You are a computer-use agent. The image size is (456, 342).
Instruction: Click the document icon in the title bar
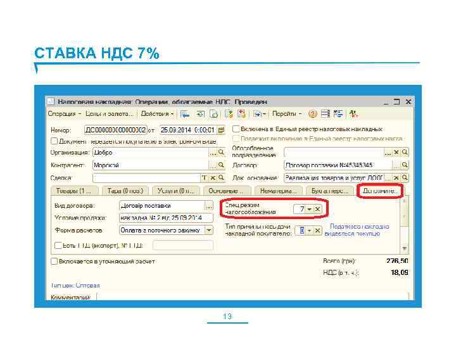[x=51, y=101]
